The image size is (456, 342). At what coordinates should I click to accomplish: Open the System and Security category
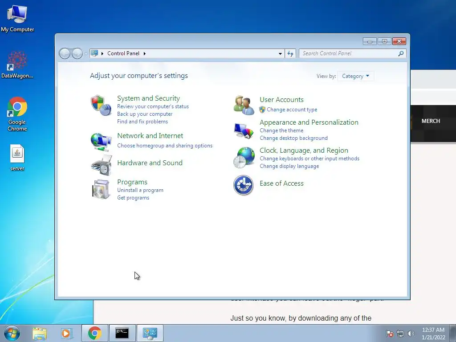coord(148,98)
